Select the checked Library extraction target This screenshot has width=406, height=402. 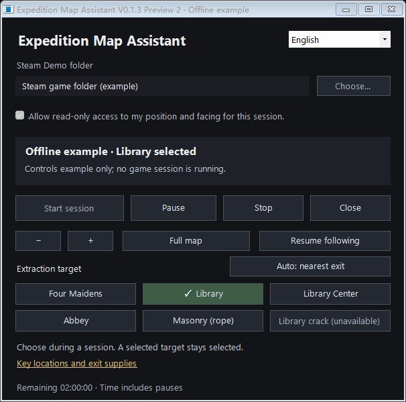(203, 294)
